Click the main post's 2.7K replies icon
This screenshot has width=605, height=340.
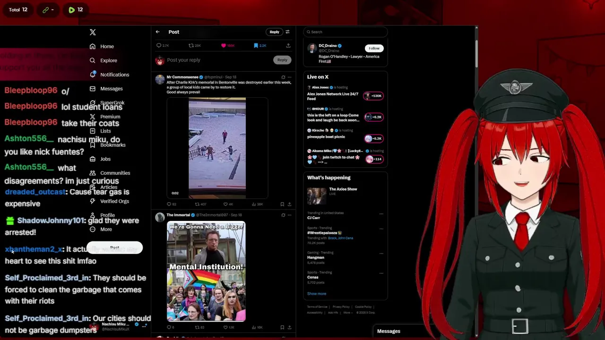159,45
